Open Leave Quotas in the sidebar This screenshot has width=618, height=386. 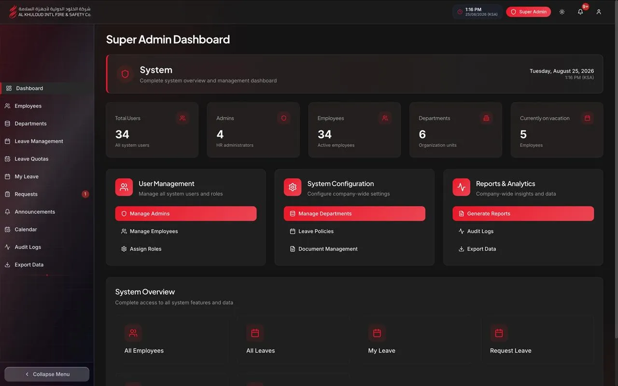click(x=47, y=159)
